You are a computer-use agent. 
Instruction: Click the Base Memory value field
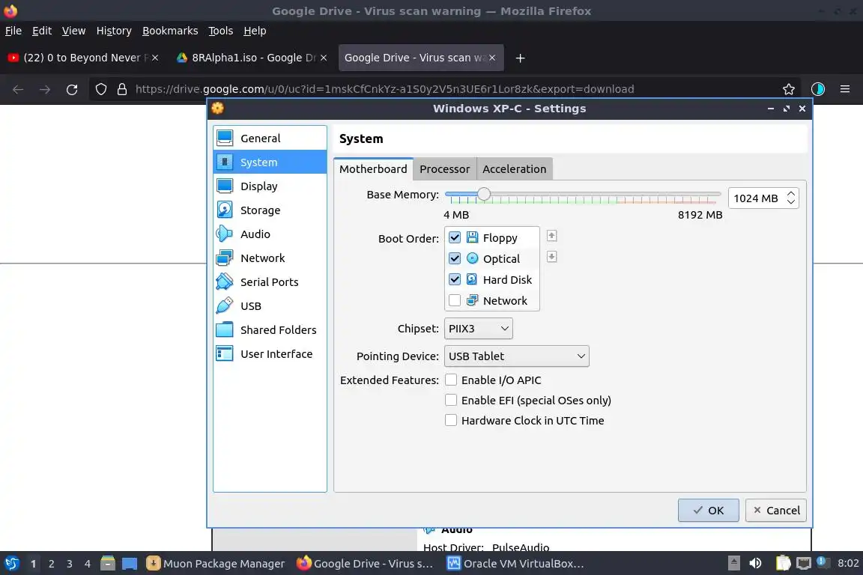(756, 198)
